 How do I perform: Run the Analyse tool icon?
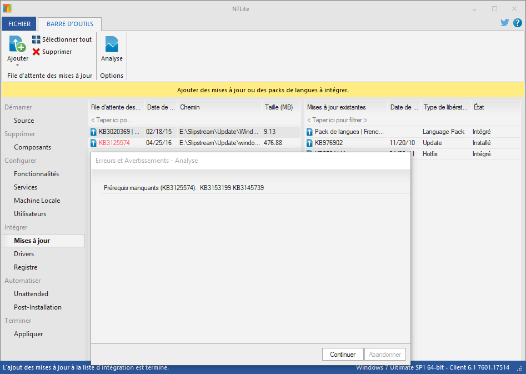click(112, 44)
